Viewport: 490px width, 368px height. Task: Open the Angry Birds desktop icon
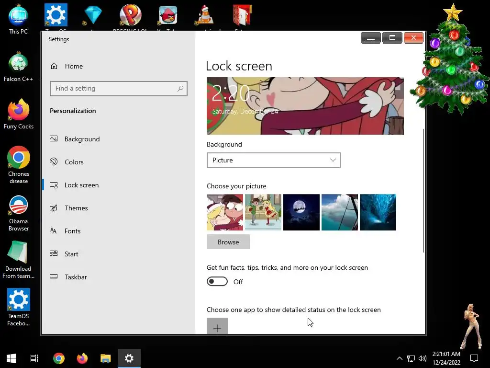[168, 16]
